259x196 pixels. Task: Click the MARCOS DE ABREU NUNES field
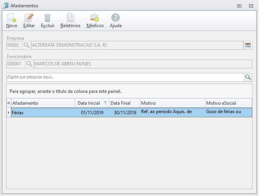pyautogui.click(x=143, y=64)
